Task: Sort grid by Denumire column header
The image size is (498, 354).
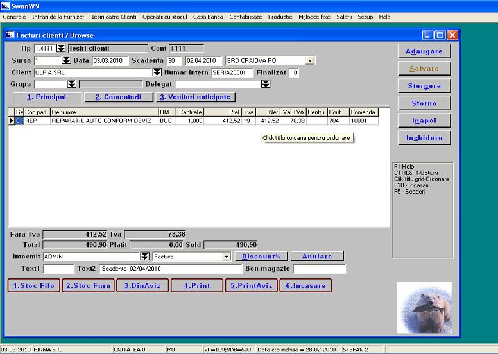Action: [104, 112]
